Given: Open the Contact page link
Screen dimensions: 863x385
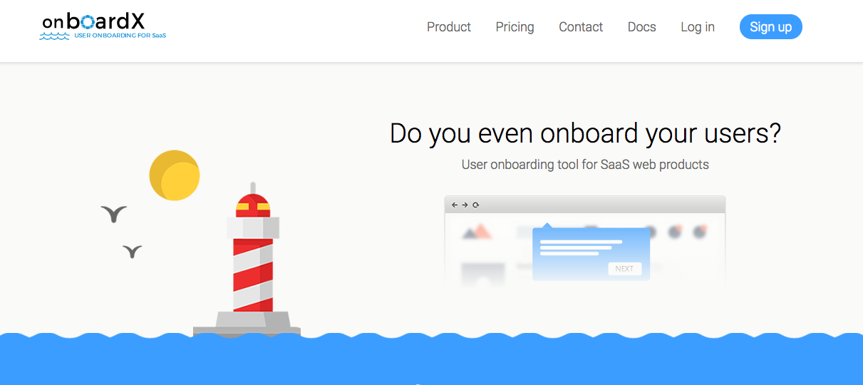Looking at the screenshot, I should 580,27.
